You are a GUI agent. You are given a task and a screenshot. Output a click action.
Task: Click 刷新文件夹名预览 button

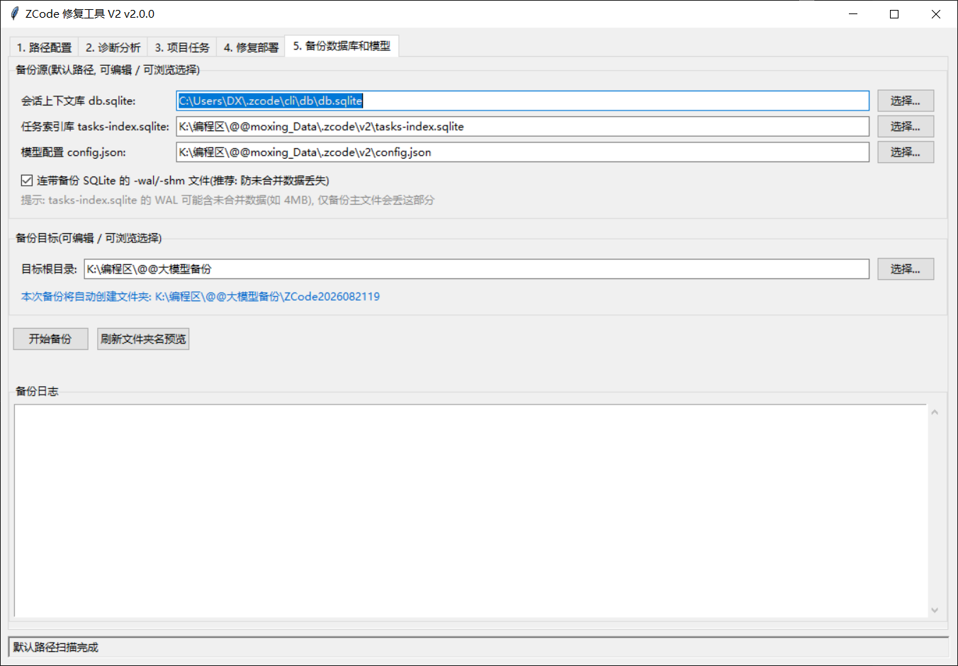pyautogui.click(x=143, y=339)
